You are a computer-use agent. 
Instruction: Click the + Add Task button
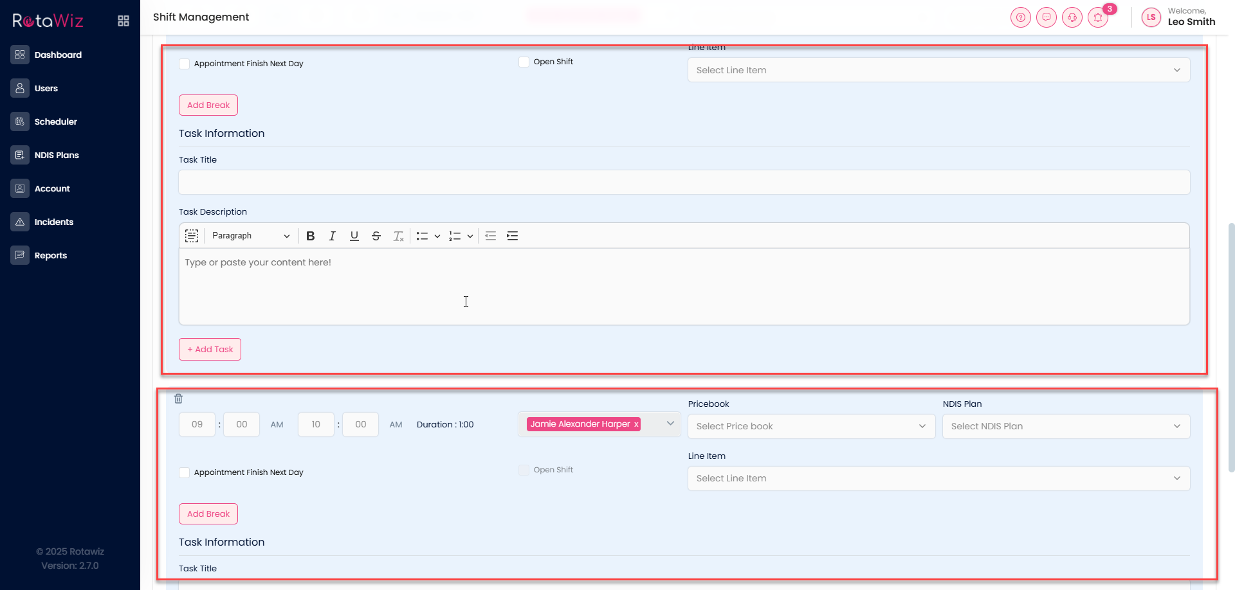[x=210, y=349]
